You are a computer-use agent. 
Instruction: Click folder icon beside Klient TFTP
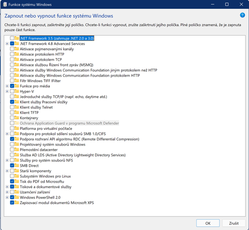coord(17,112)
